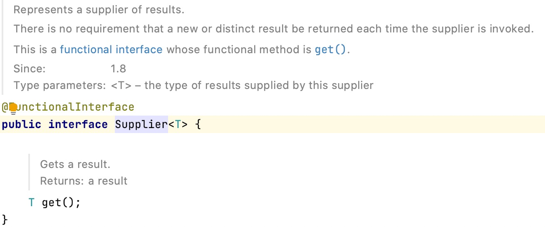Image resolution: width=545 pixels, height=227 pixels.
Task: Click type parameter T in Supplier<T>
Action: click(178, 124)
